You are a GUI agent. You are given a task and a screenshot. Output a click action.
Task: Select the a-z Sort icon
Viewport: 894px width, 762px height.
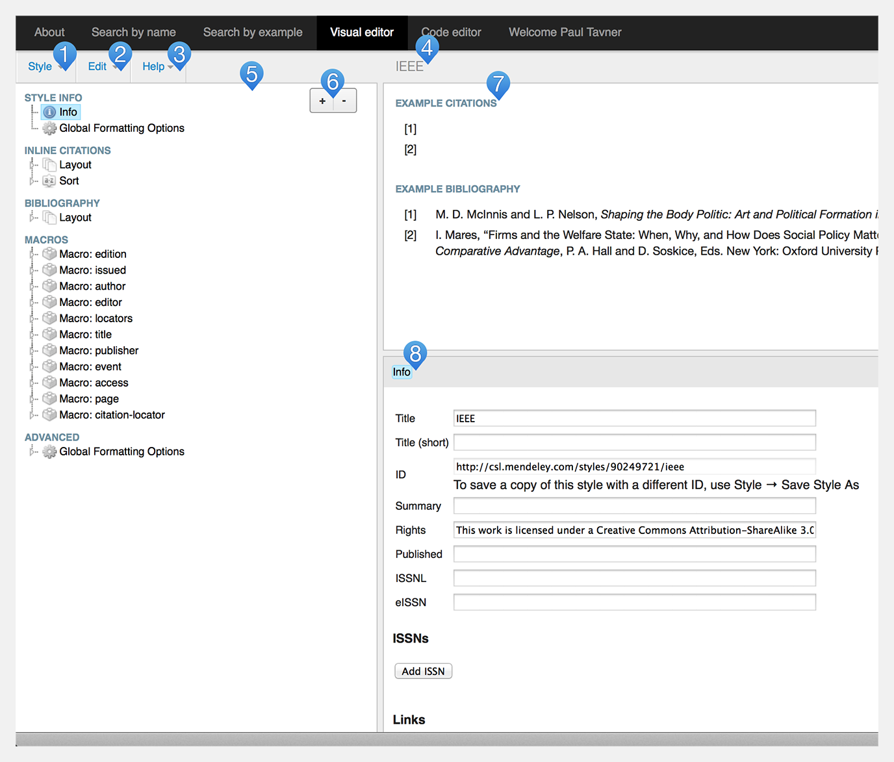pos(49,181)
